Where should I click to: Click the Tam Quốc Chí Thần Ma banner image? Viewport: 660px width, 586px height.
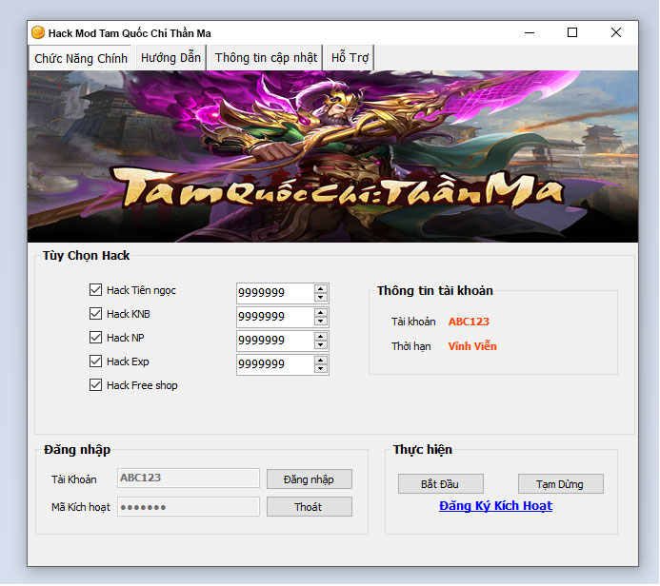(x=332, y=156)
